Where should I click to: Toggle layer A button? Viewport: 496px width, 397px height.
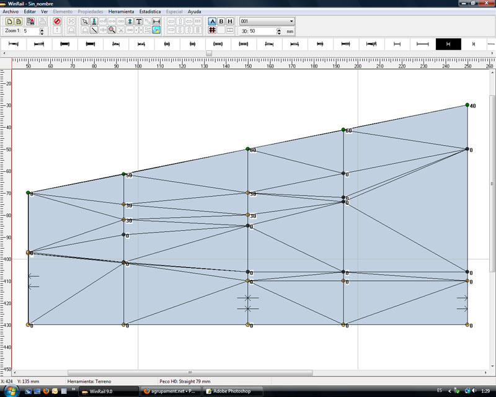pos(212,21)
